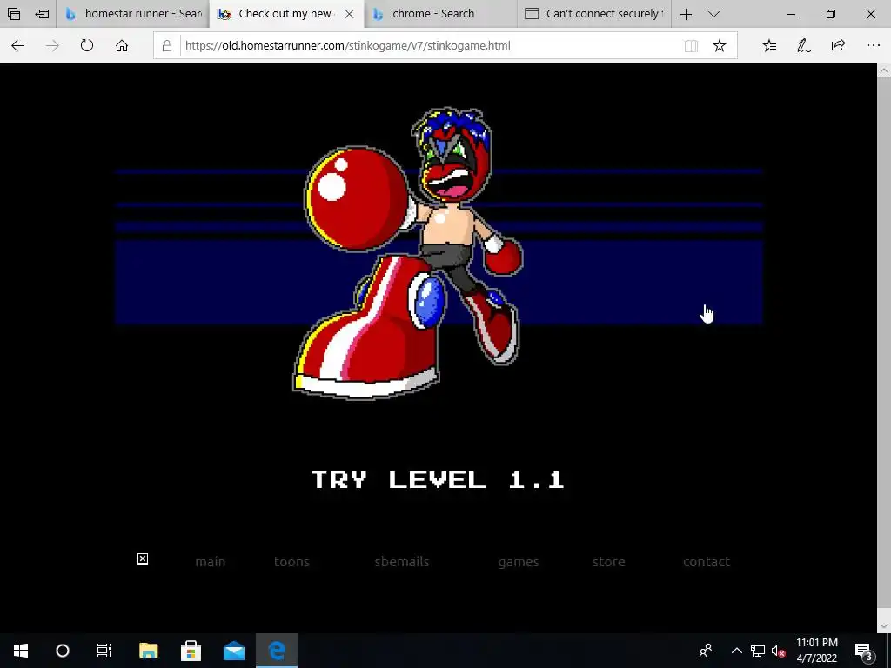The width and height of the screenshot is (891, 668).
Task: Open the Windows Start menu
Action: coord(21,651)
